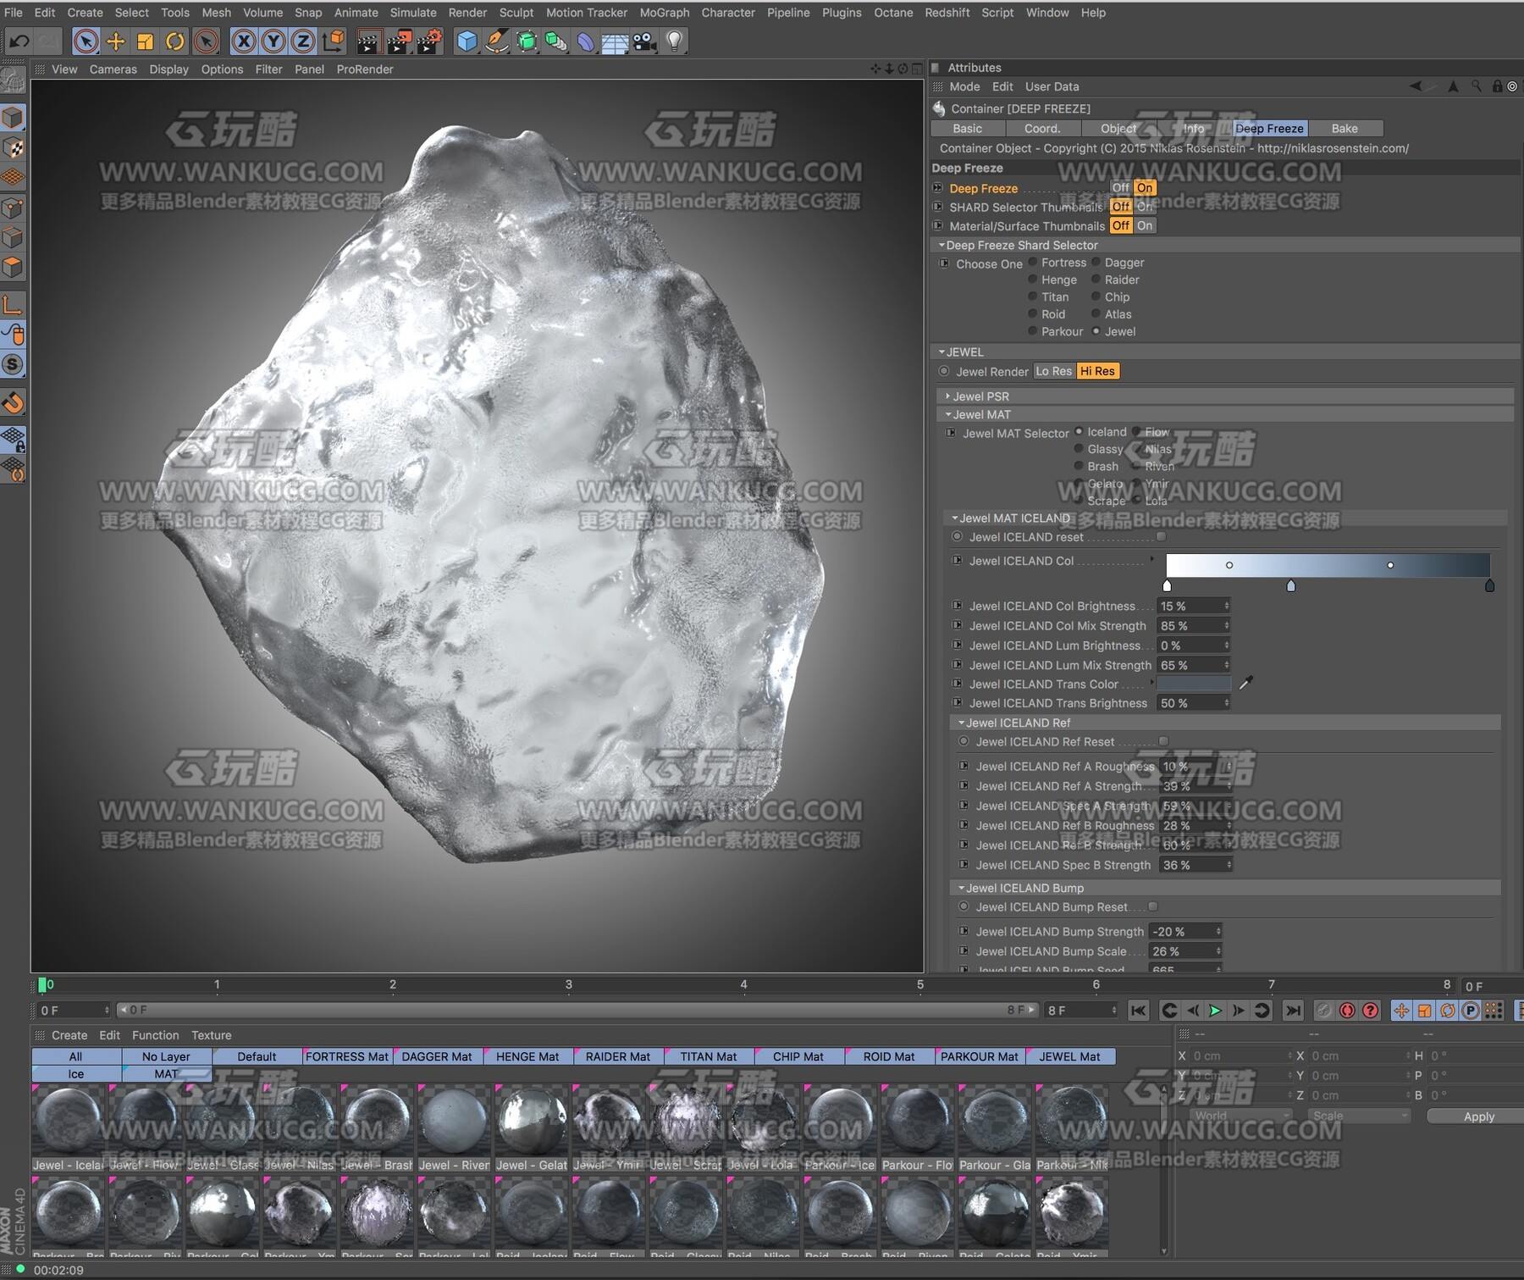Screen dimensions: 1524x1280
Task: Open the Redshift menu
Action: pyautogui.click(x=947, y=13)
